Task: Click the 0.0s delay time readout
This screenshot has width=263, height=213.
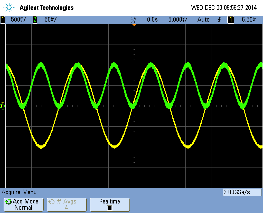Action: 152,20
